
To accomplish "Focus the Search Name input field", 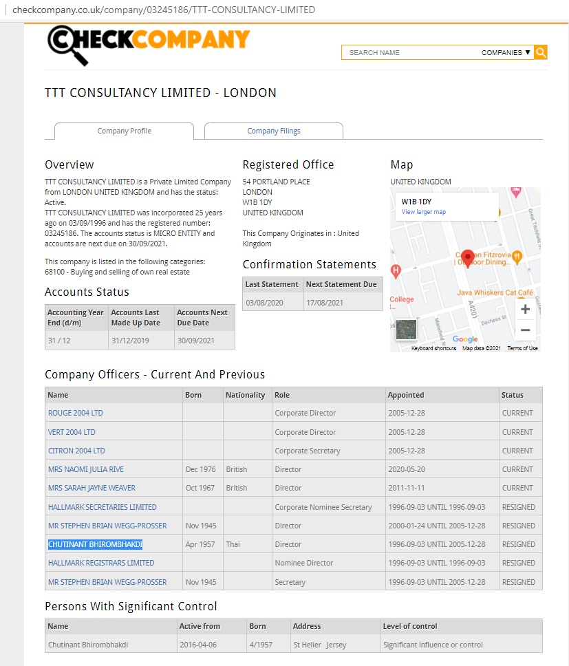I will tap(409, 52).
